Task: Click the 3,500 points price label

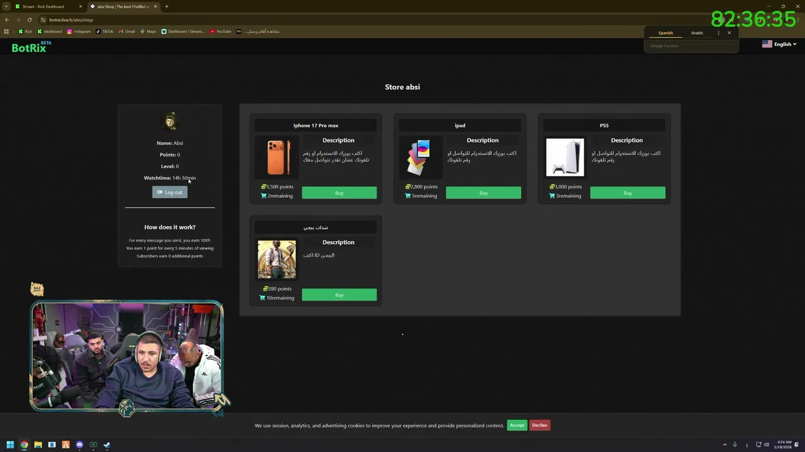Action: click(277, 186)
